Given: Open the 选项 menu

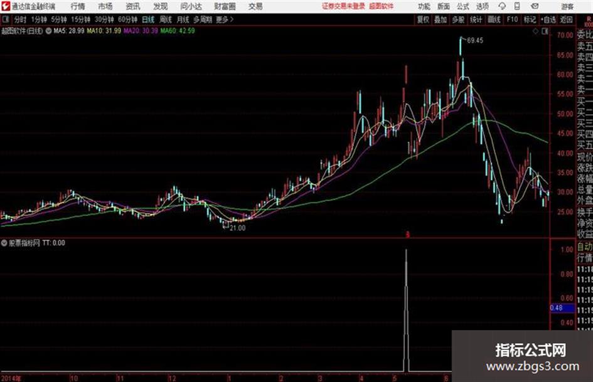Looking at the screenshot, I should pos(483,6).
